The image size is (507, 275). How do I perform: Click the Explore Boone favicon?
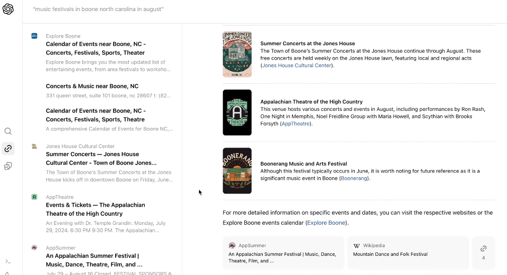(34, 36)
